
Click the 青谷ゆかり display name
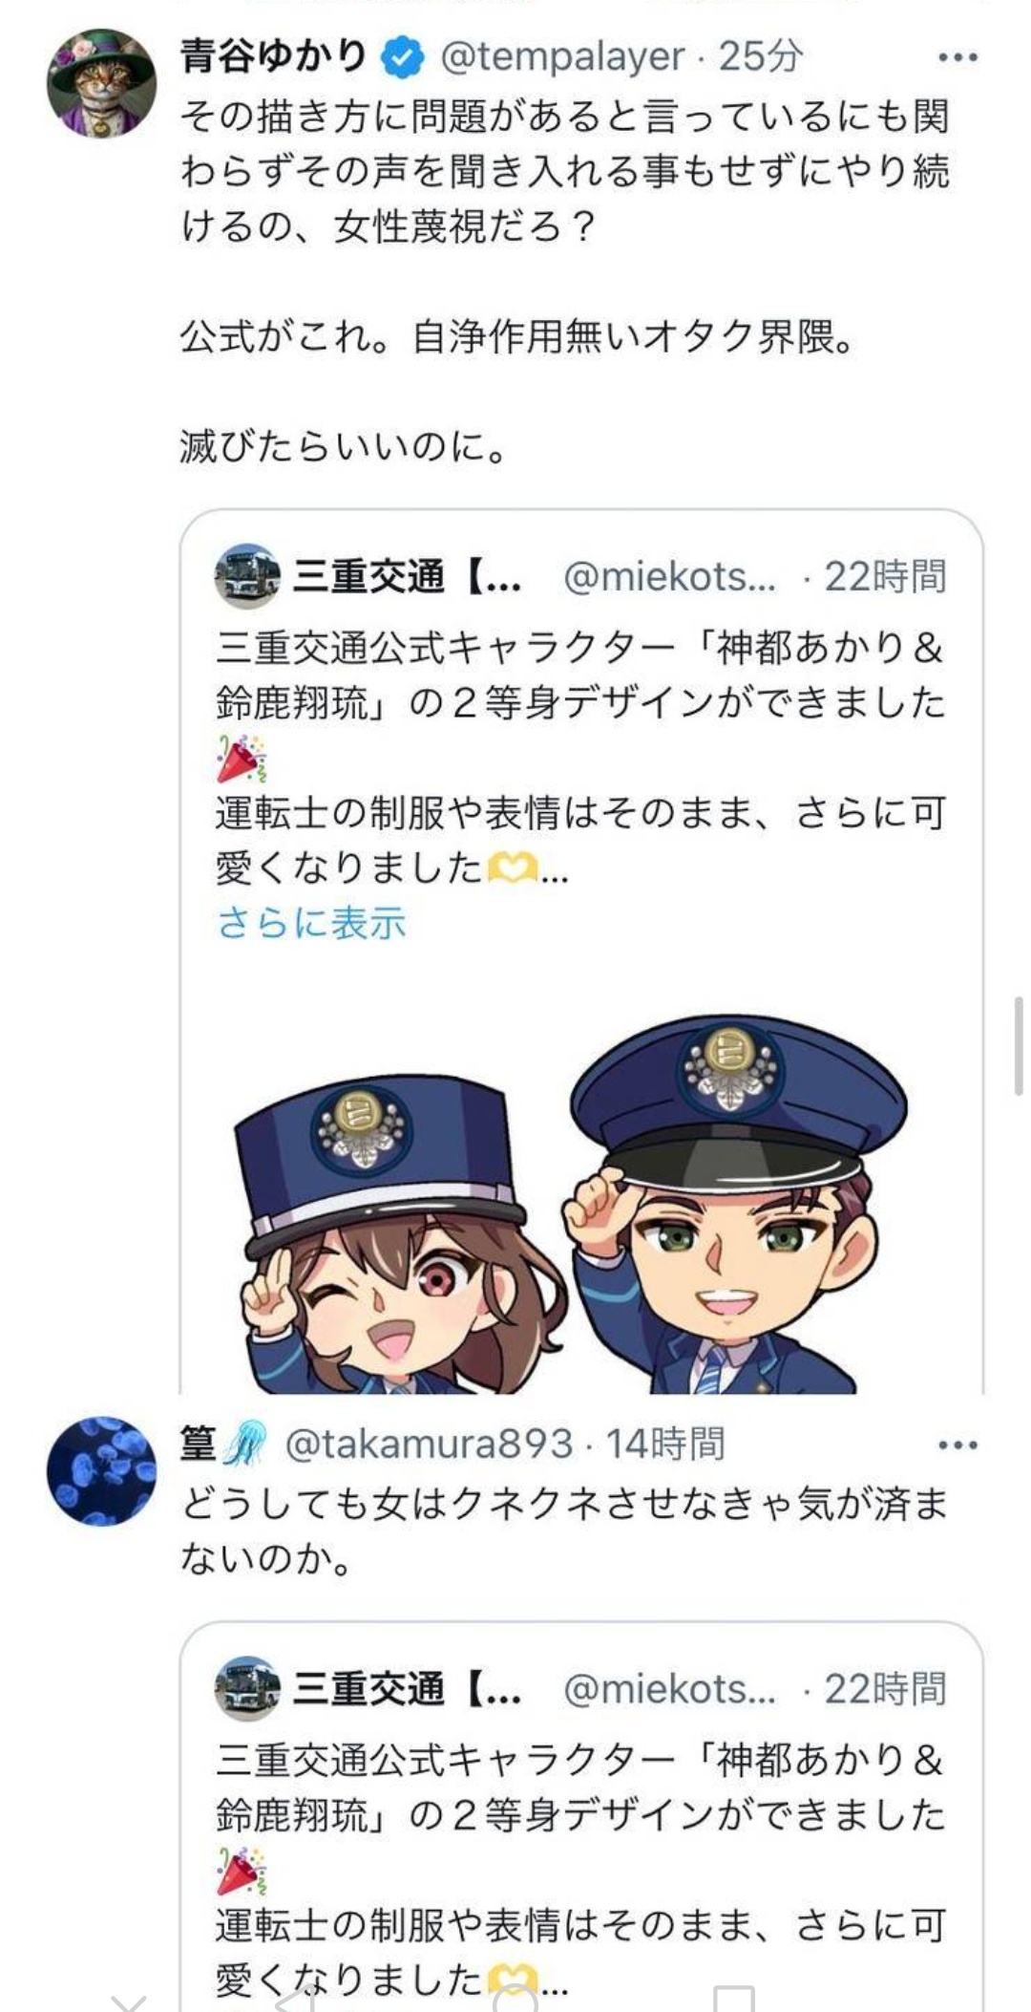274,56
